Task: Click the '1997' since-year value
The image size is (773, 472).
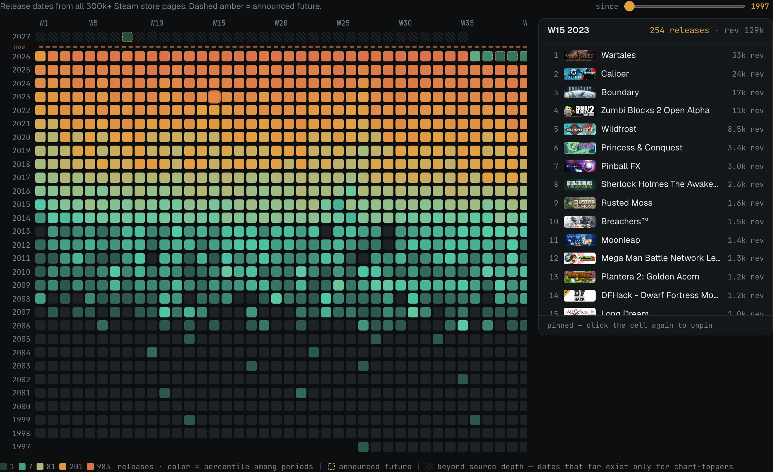Action: coord(760,6)
